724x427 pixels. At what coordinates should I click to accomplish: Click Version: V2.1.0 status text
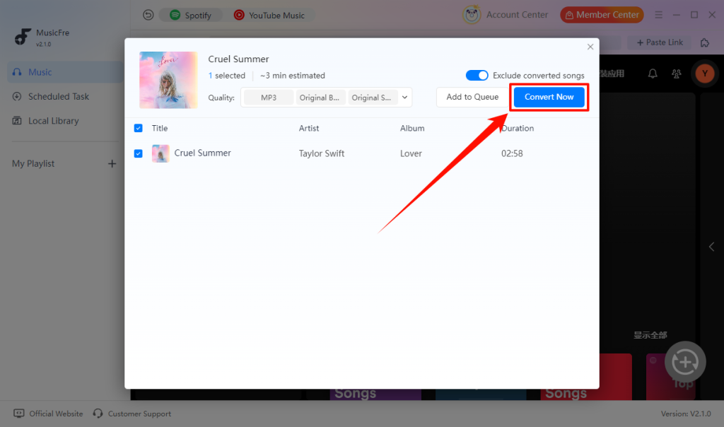point(686,414)
